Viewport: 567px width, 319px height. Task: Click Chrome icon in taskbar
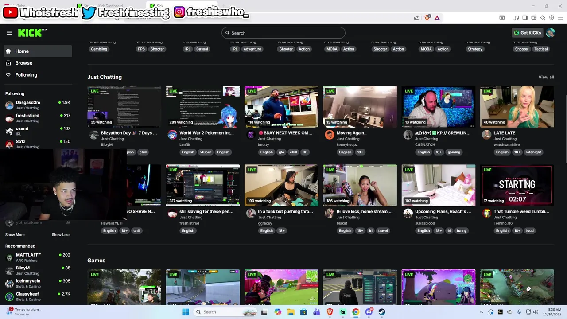356,312
